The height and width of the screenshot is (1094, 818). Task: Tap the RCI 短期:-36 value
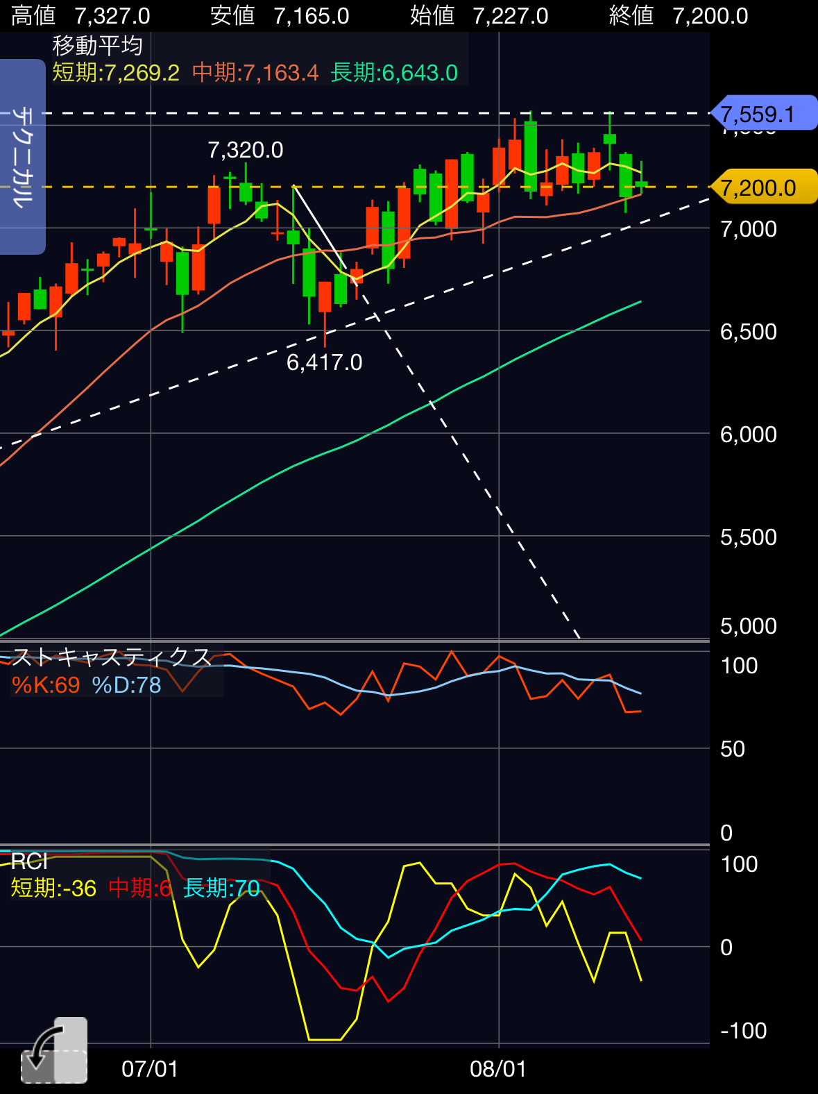tap(53, 888)
